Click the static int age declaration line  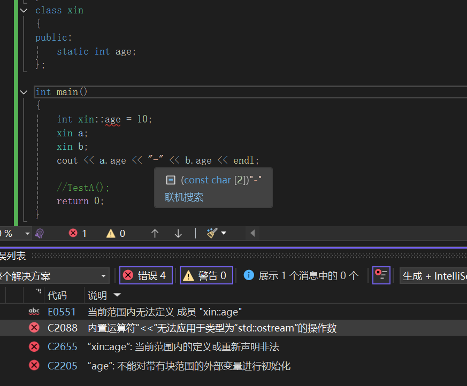[x=96, y=51]
